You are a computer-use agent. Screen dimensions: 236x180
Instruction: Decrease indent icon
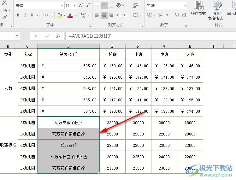tap(119, 15)
